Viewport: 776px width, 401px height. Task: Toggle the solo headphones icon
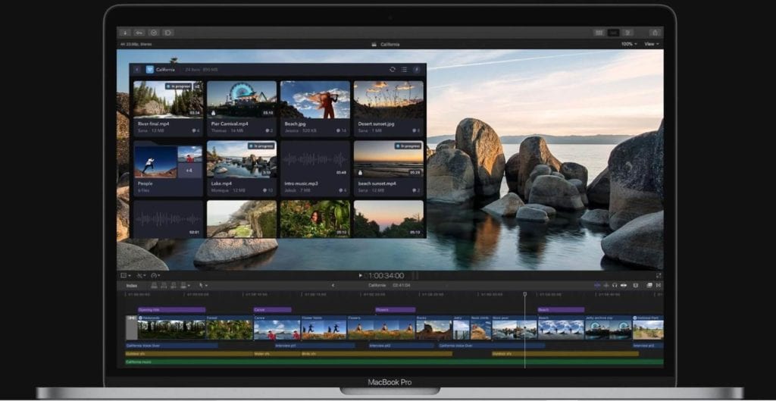(614, 286)
